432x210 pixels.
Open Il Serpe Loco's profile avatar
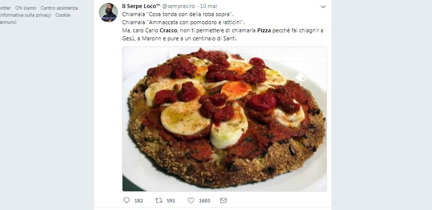108,12
